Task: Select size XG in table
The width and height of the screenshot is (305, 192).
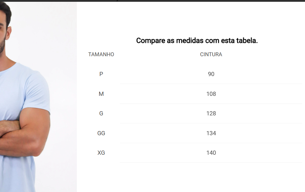Action: tap(101, 153)
